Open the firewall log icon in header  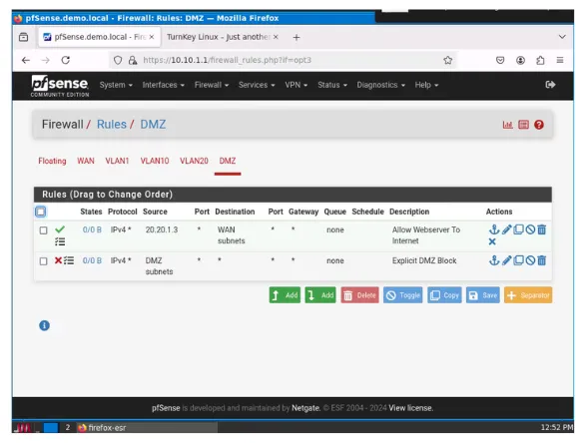pos(523,125)
